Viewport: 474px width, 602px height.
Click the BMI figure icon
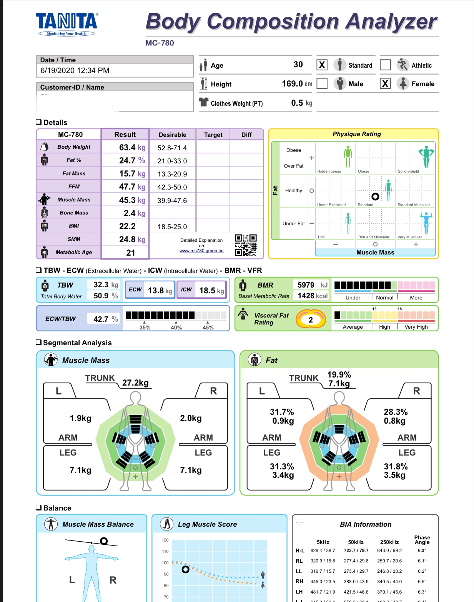tap(45, 226)
